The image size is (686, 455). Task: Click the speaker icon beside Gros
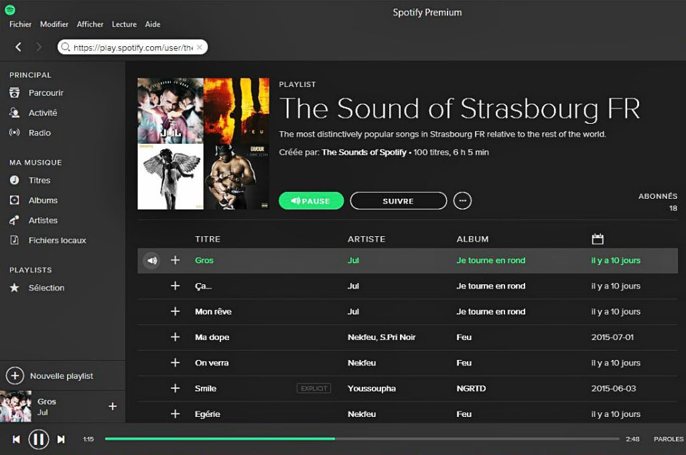coord(151,260)
